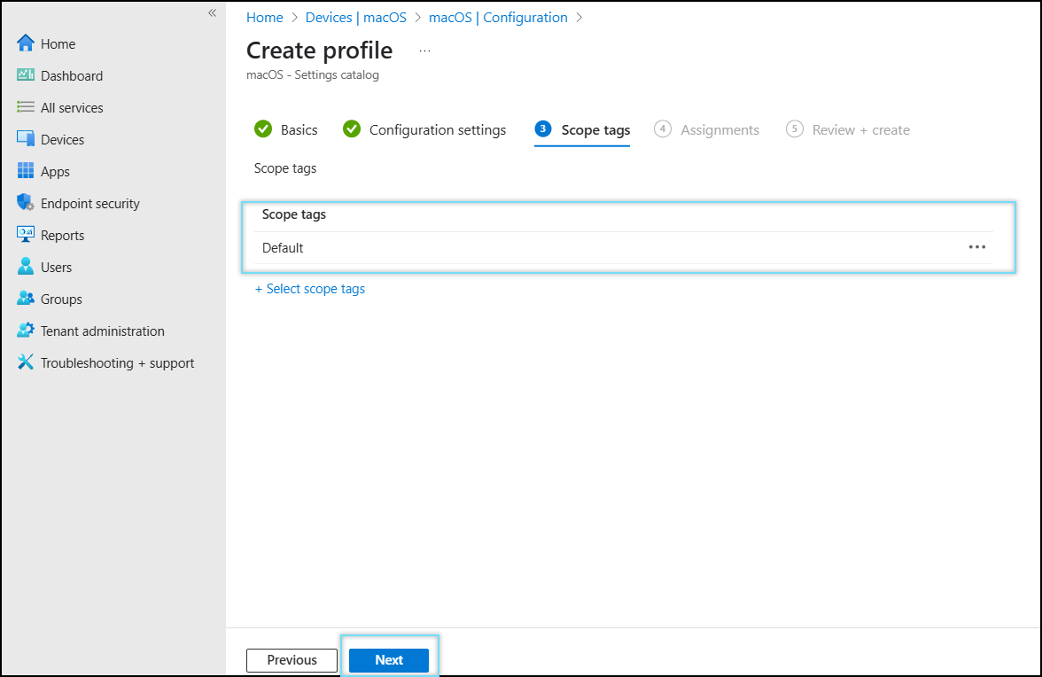Switch to Configuration settings step tab
The height and width of the screenshot is (677, 1042).
click(x=425, y=129)
